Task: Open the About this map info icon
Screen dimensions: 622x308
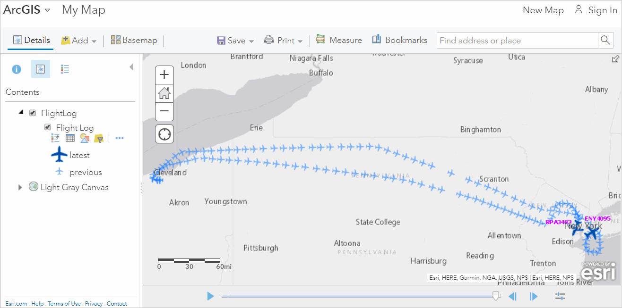Action: [17, 69]
